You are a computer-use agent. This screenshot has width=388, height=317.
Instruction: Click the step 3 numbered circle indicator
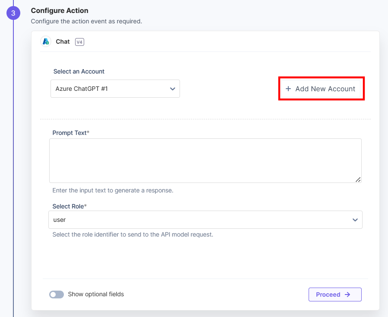(x=13, y=13)
